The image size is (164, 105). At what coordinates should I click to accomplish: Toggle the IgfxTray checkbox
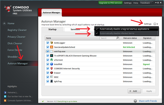coord(48,81)
